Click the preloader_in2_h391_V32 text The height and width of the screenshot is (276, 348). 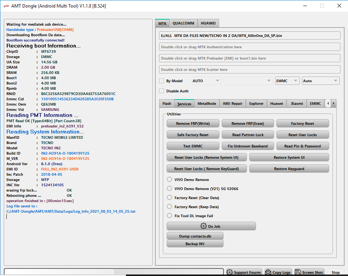[62, 126]
